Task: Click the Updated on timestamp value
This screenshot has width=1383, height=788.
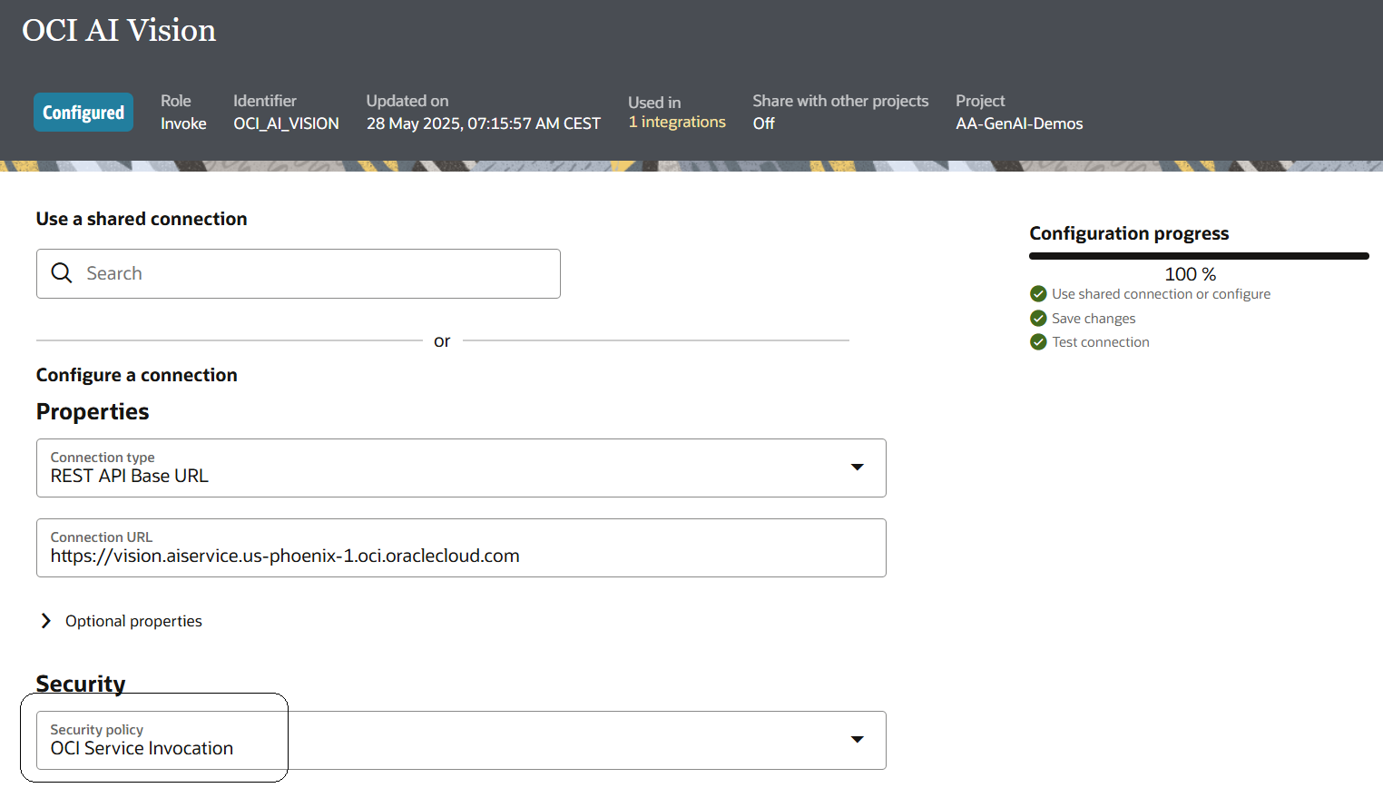Action: (484, 123)
